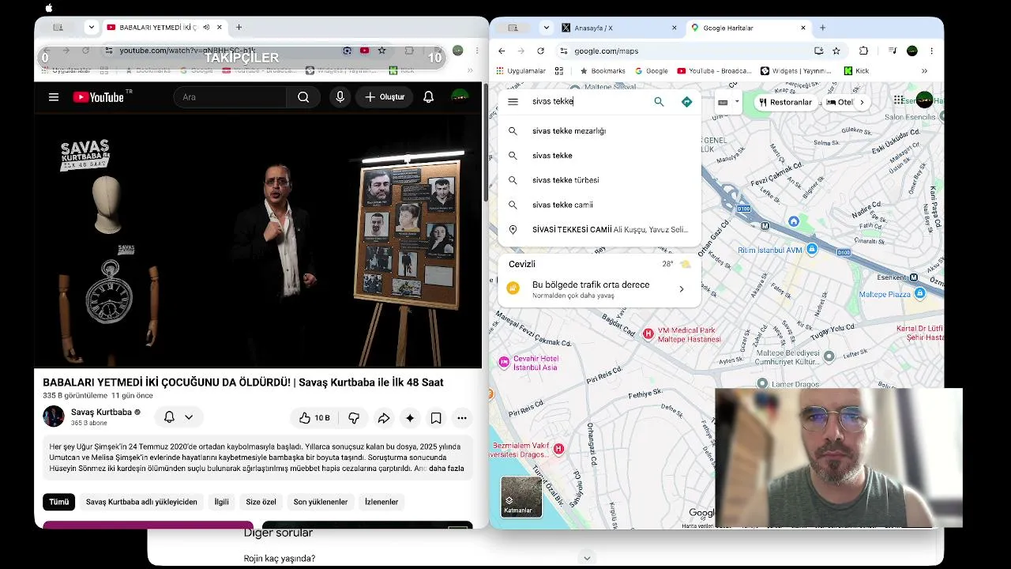The image size is (1011, 569).
Task: Open Savaş Kurtbaba channel name
Action: click(101, 412)
